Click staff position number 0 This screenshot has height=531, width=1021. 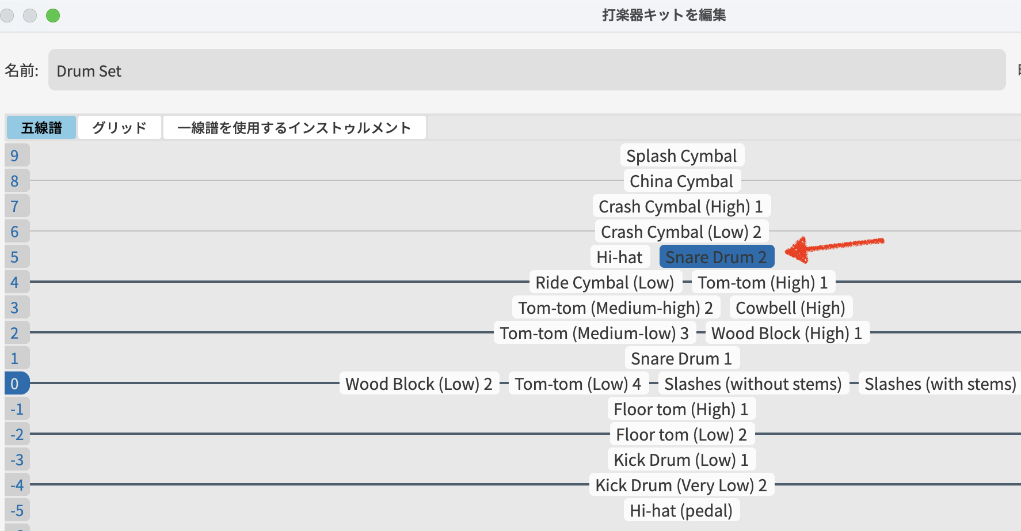click(x=16, y=384)
